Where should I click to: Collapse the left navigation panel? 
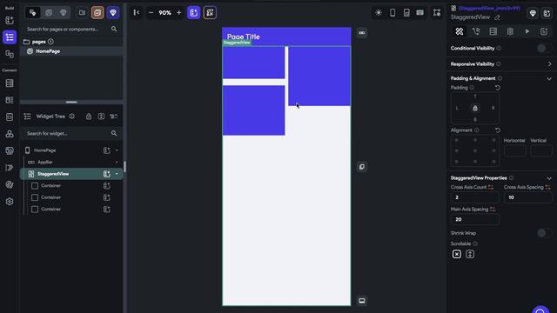pyautogui.click(x=137, y=13)
